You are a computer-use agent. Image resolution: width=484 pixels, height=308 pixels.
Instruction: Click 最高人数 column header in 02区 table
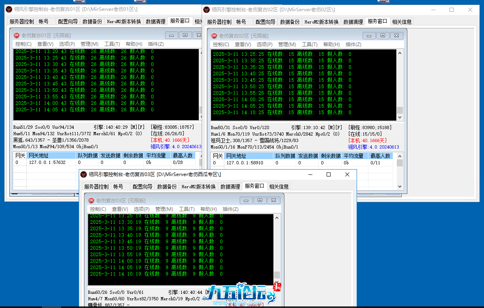381,156
